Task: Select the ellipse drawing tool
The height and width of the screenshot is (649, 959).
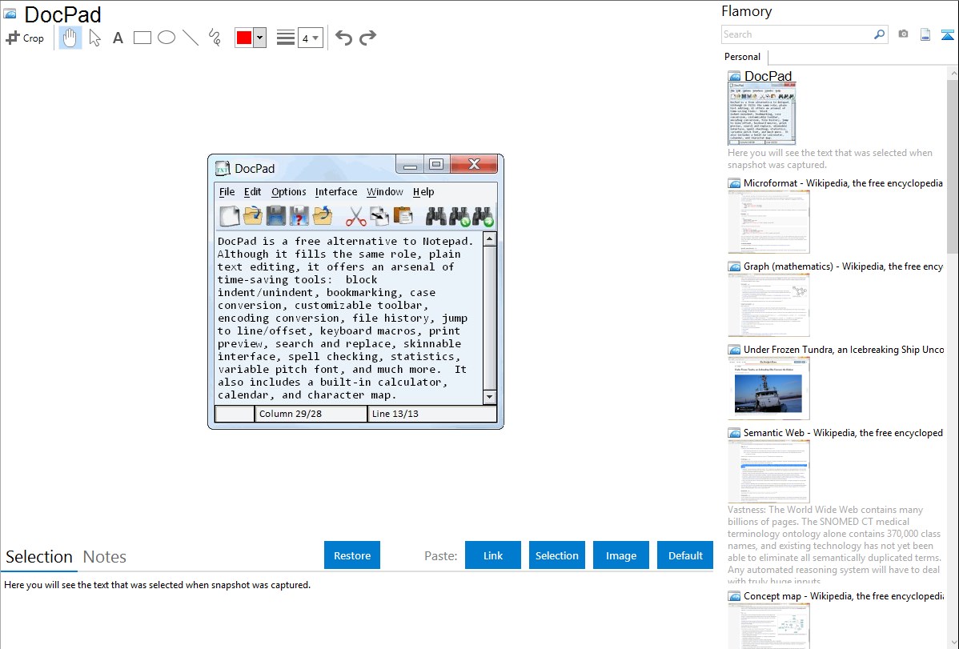Action: click(x=167, y=38)
